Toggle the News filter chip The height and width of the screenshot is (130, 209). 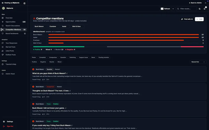[x=93, y=57]
